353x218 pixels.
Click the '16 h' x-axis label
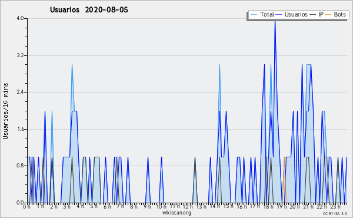point(242,207)
